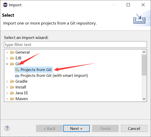Click the smart import icon in the Git folder
Screen dimensions: 151x137
point(17,75)
